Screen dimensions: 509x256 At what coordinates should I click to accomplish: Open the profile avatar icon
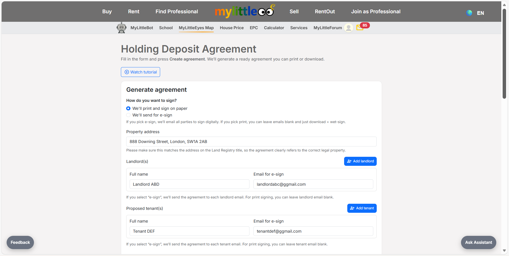[348, 28]
